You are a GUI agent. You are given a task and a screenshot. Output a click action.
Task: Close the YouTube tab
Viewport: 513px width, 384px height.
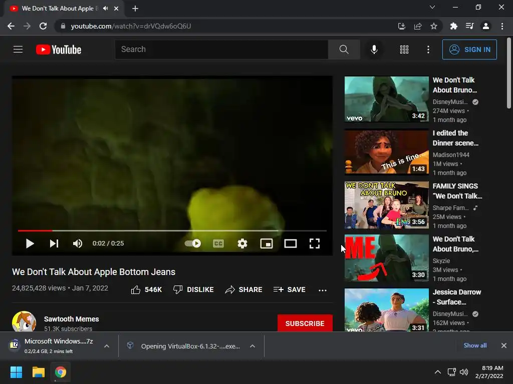[116, 8]
